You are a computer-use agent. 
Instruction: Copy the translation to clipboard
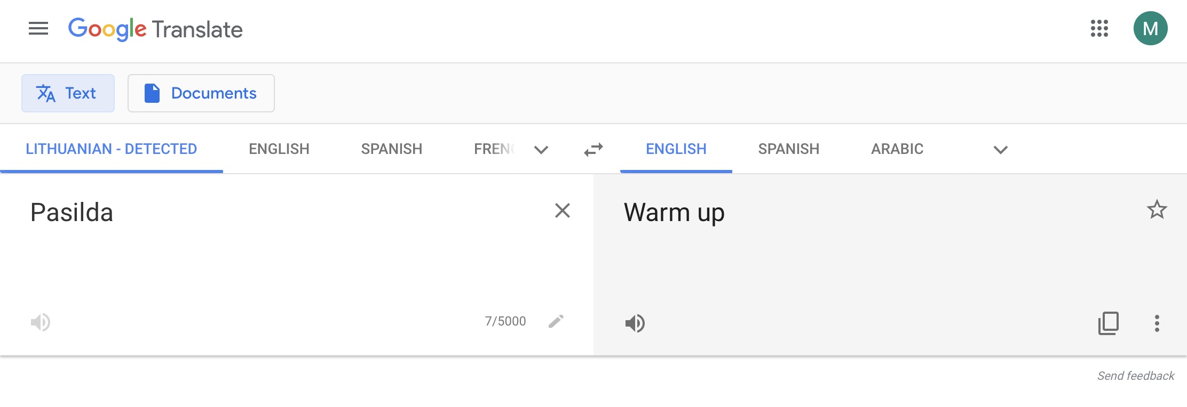coord(1109,323)
